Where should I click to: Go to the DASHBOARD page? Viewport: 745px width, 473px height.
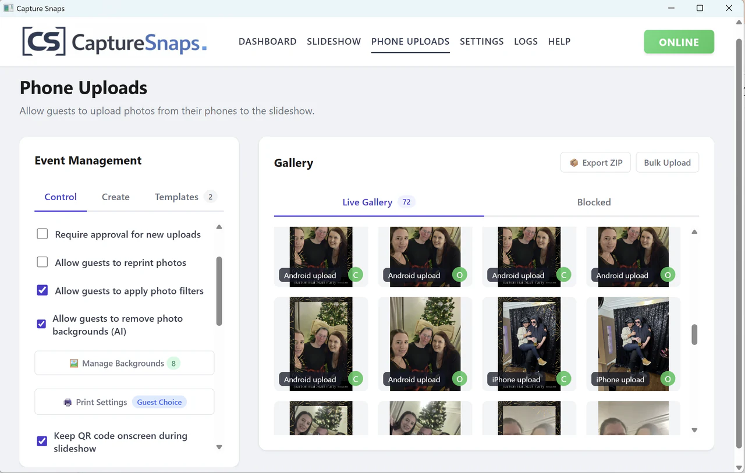pos(268,41)
